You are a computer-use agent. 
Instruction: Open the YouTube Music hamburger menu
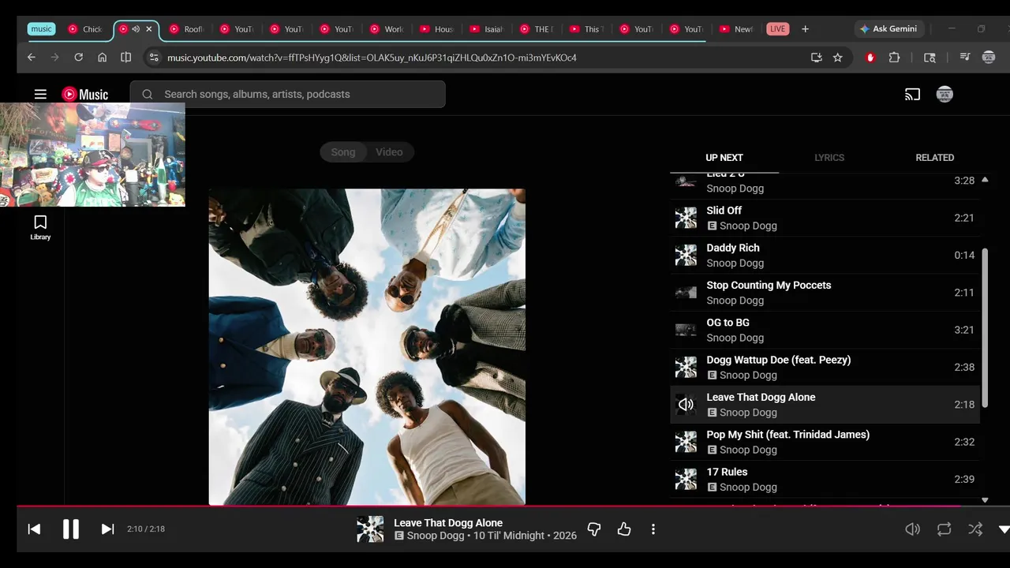(x=40, y=94)
